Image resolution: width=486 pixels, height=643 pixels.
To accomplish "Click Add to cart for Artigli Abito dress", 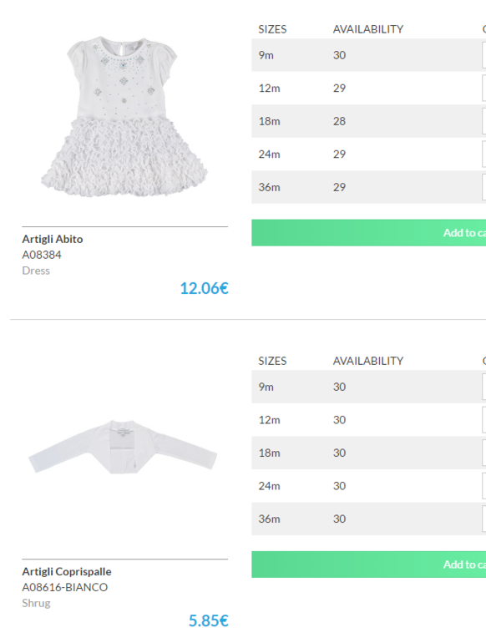I will tap(369, 232).
